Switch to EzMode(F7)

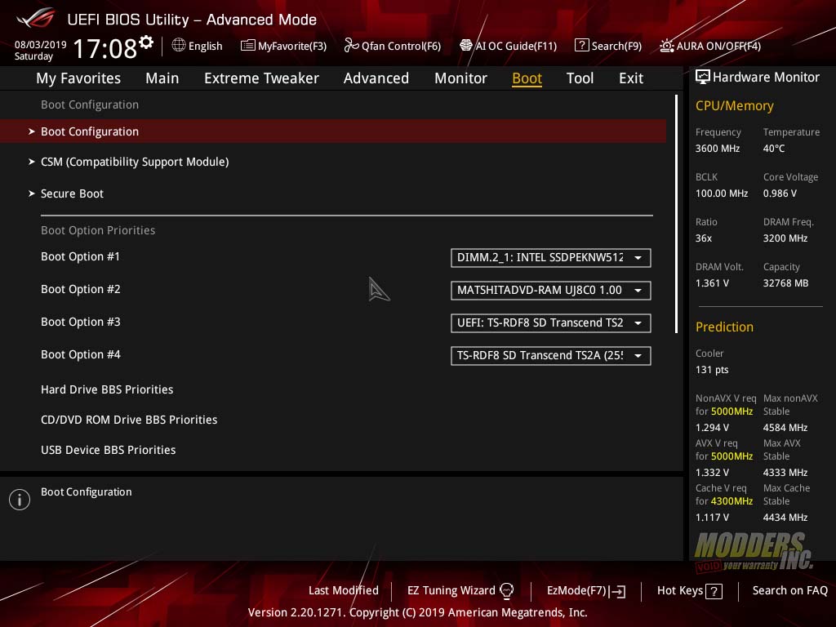(586, 591)
